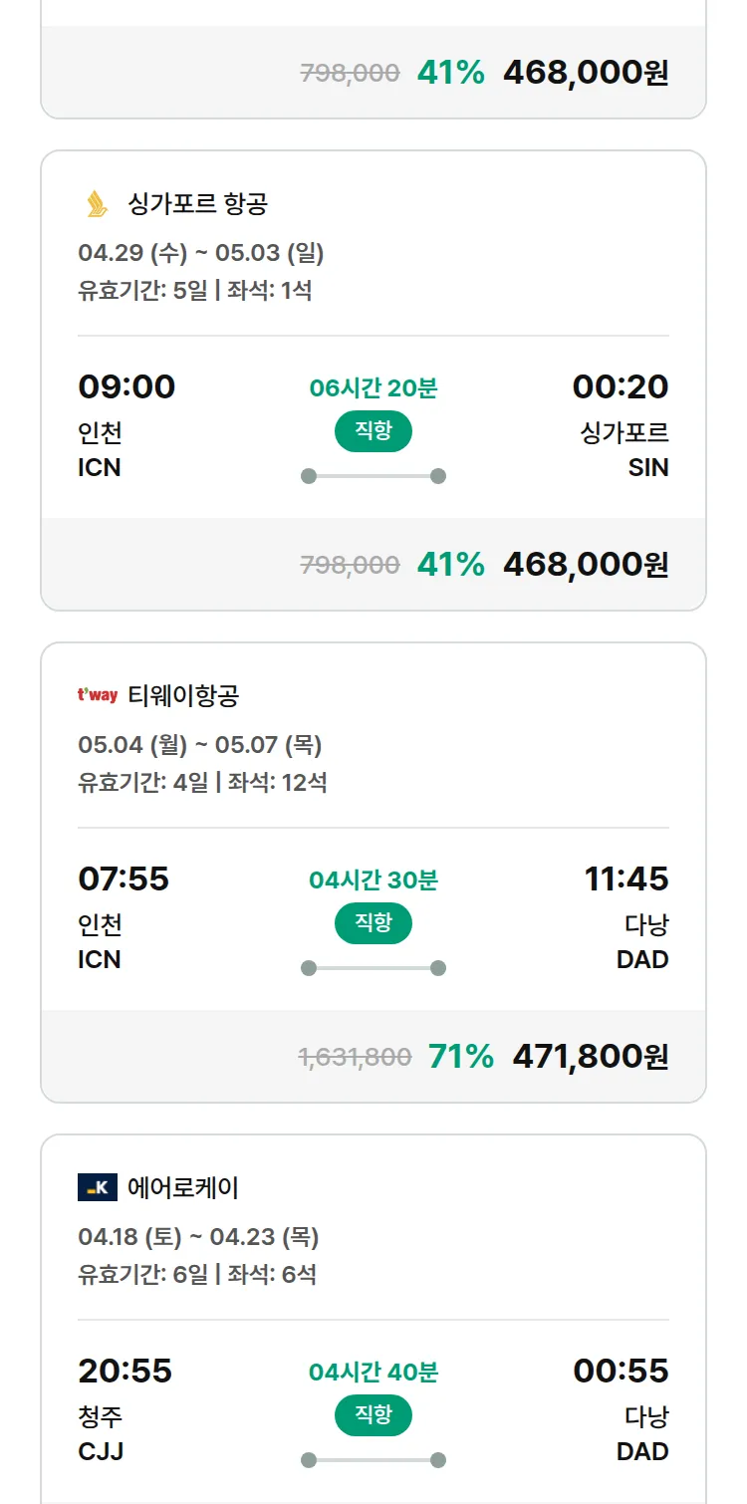Screen dimensions: 747x1504
Task: Click the topmost 468,000원 price
Action: 586,73
